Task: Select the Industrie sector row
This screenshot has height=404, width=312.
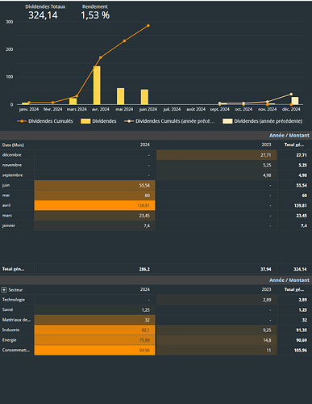Action: tap(10, 330)
